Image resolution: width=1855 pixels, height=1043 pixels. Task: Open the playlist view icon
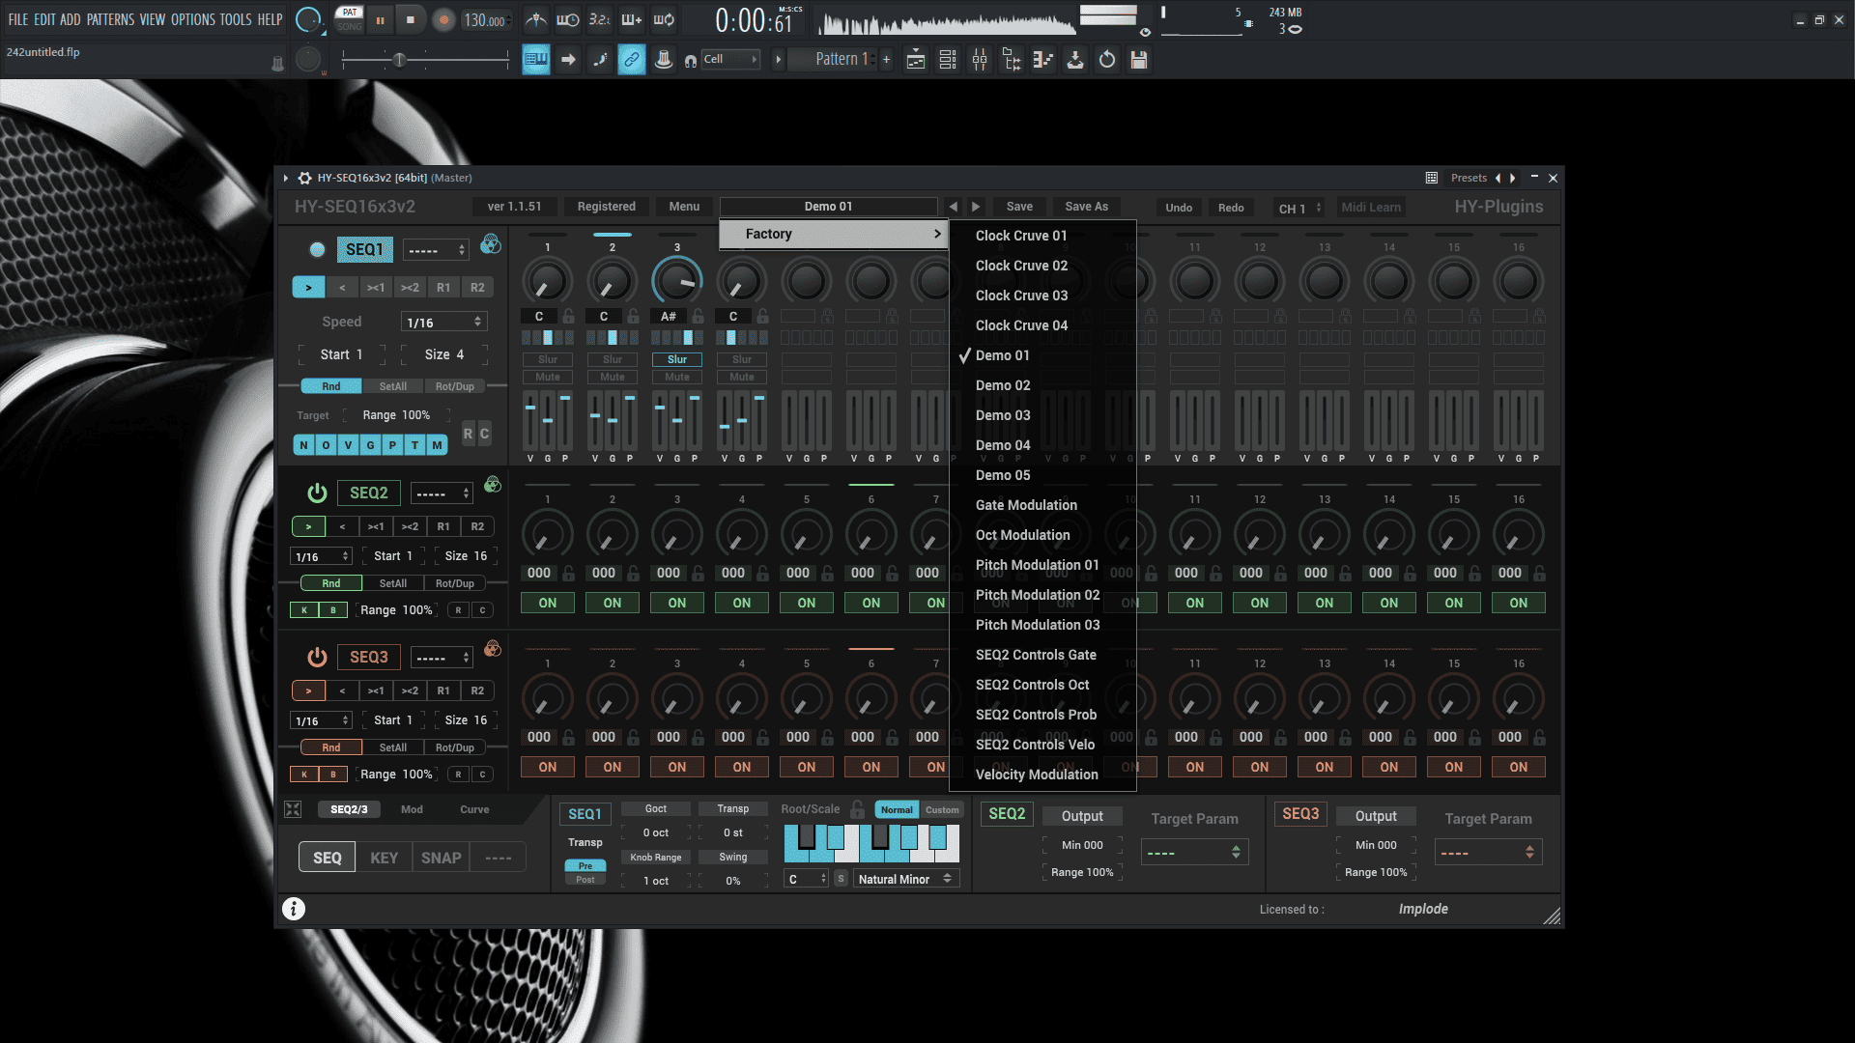click(916, 60)
